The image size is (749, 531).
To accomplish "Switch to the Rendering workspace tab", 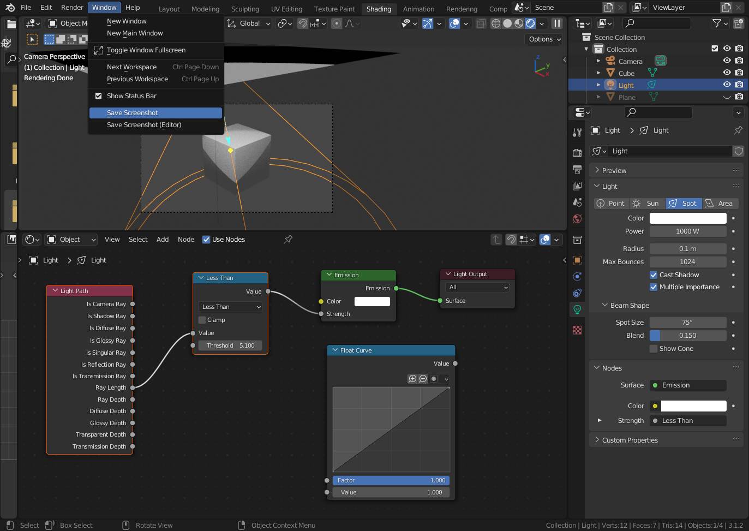I will pos(462,9).
